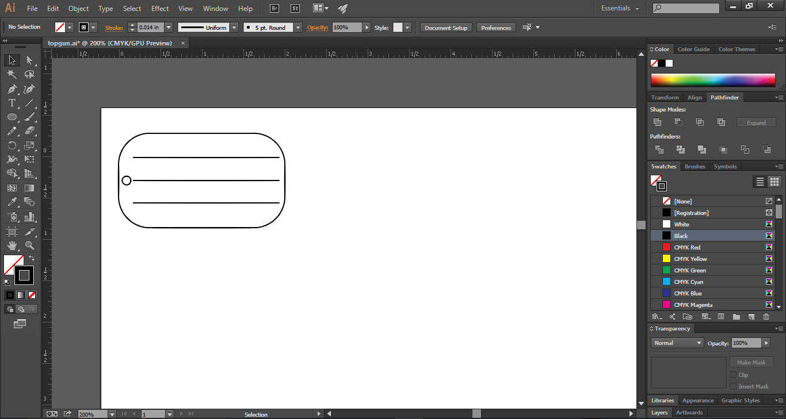
Task: Open the Normal blend mode dropdown
Action: pyautogui.click(x=699, y=343)
